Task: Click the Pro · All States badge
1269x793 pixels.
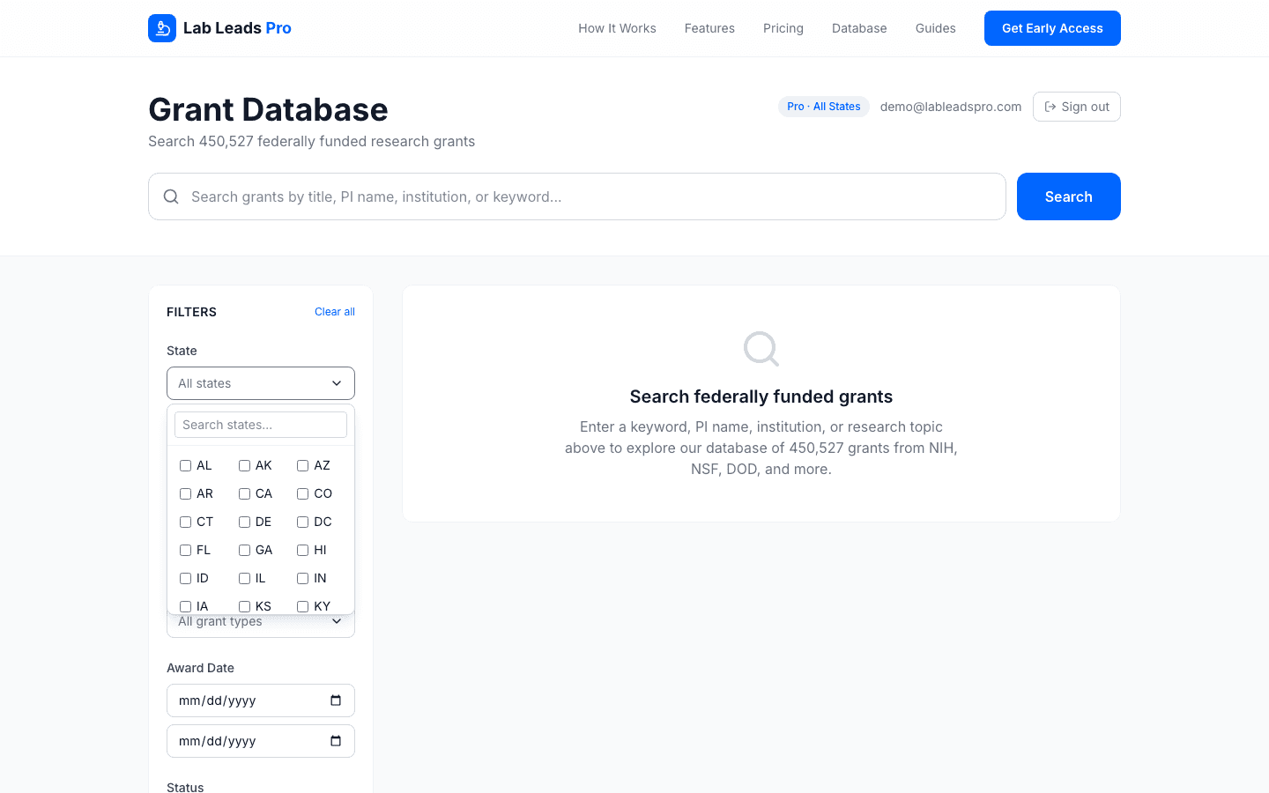Action: click(x=823, y=107)
